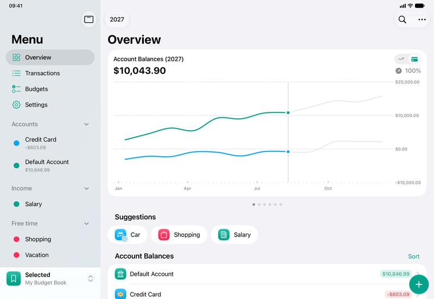Click the green data point on chart
434x299 pixels.
click(x=288, y=113)
